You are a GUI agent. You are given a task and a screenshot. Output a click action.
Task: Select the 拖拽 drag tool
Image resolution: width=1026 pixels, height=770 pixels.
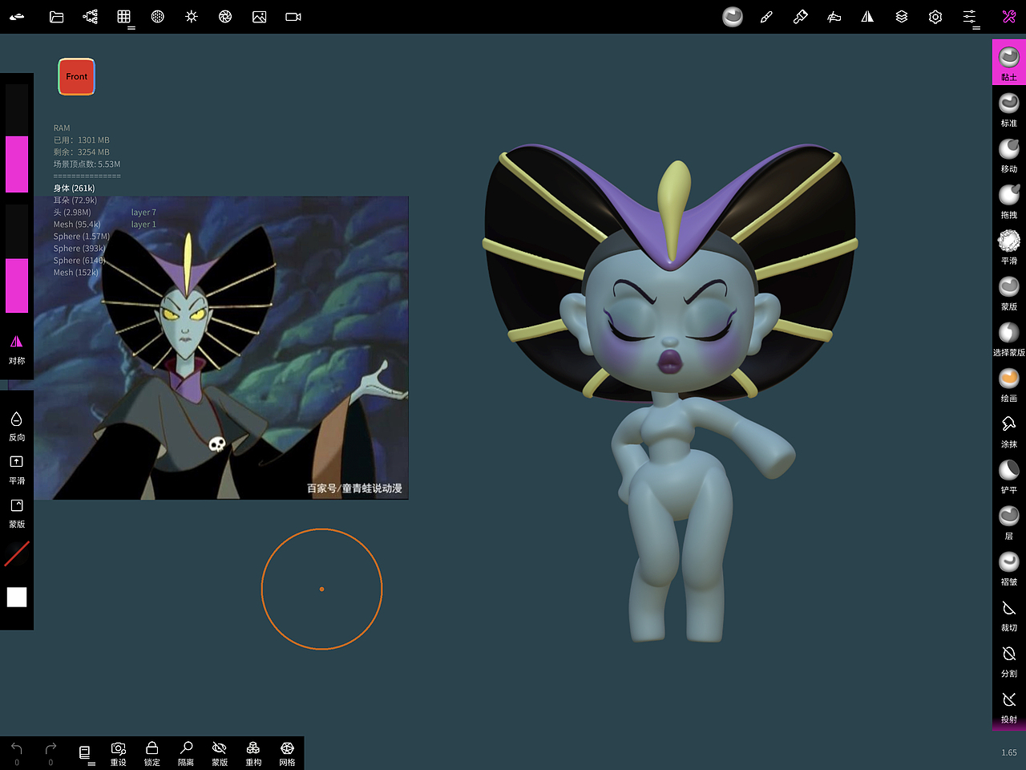coord(1008,201)
